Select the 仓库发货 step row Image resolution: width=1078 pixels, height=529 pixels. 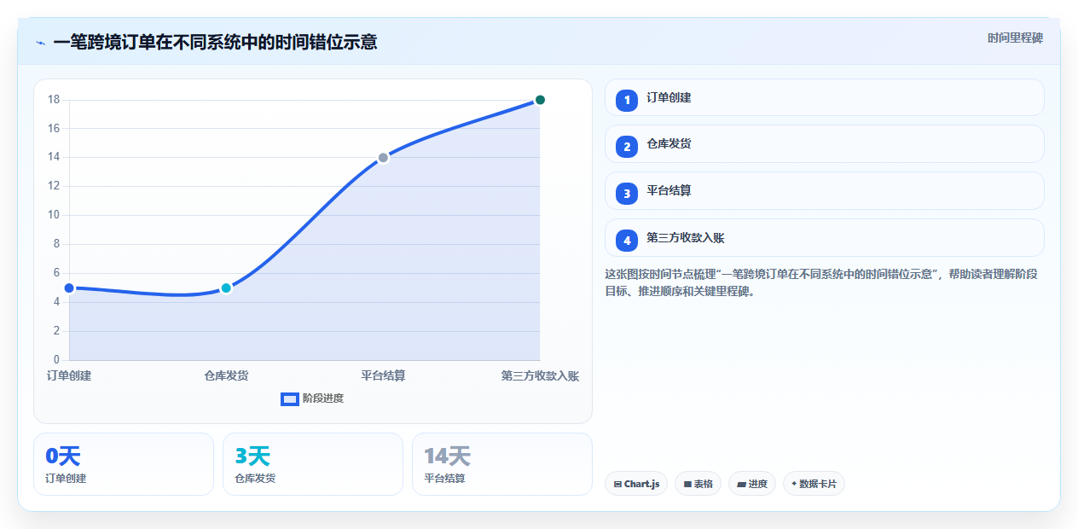coord(824,144)
